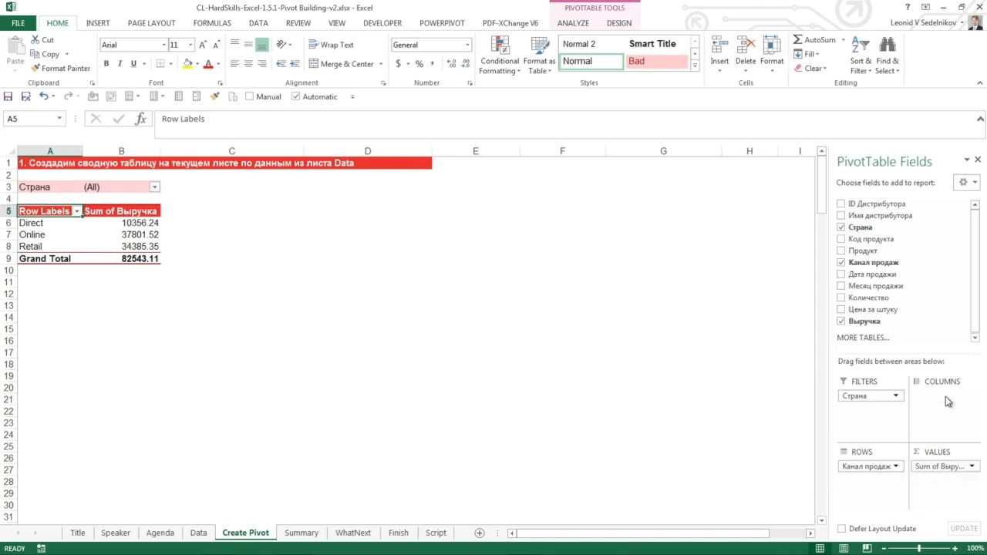Tick the Имя дистрибутора field
Screen dimensions: 987x555
(841, 215)
